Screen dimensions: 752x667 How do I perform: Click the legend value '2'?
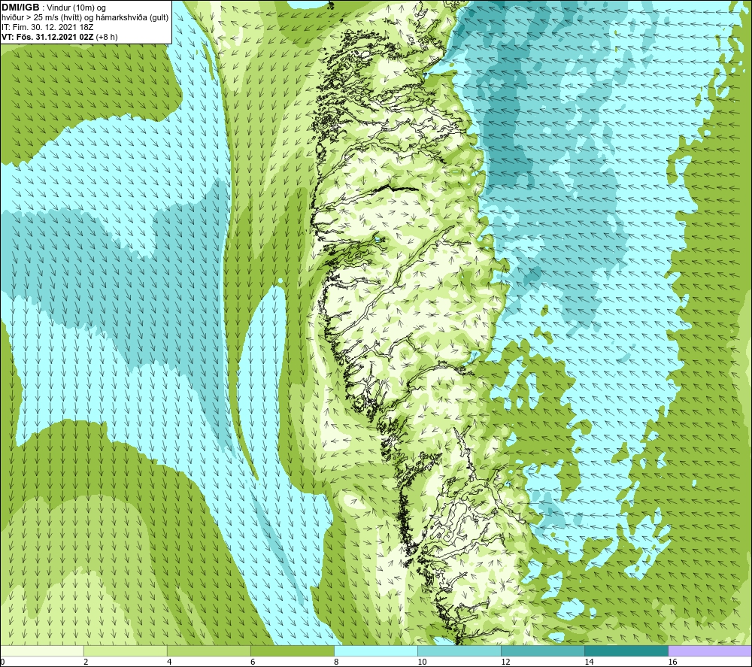(x=86, y=662)
